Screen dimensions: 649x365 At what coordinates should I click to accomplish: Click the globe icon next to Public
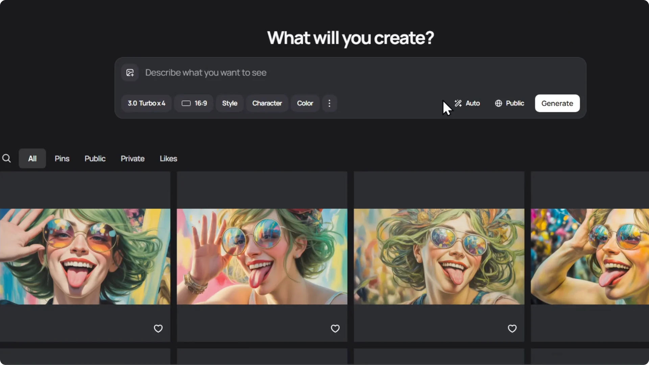pos(498,103)
